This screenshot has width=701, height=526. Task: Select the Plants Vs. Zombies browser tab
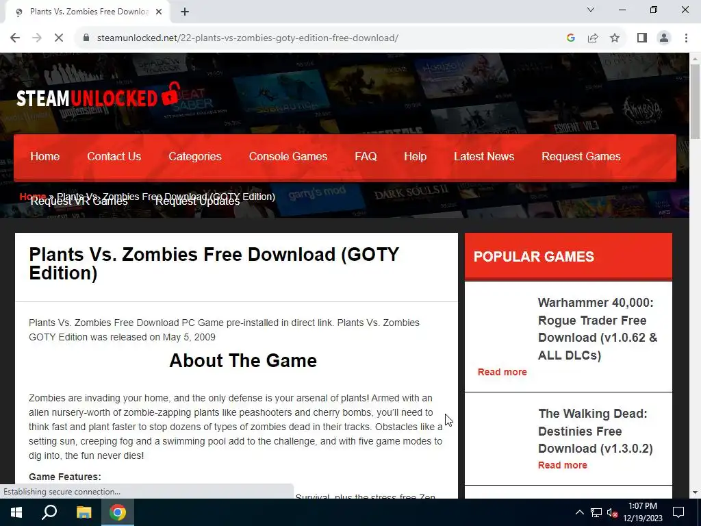[88, 12]
